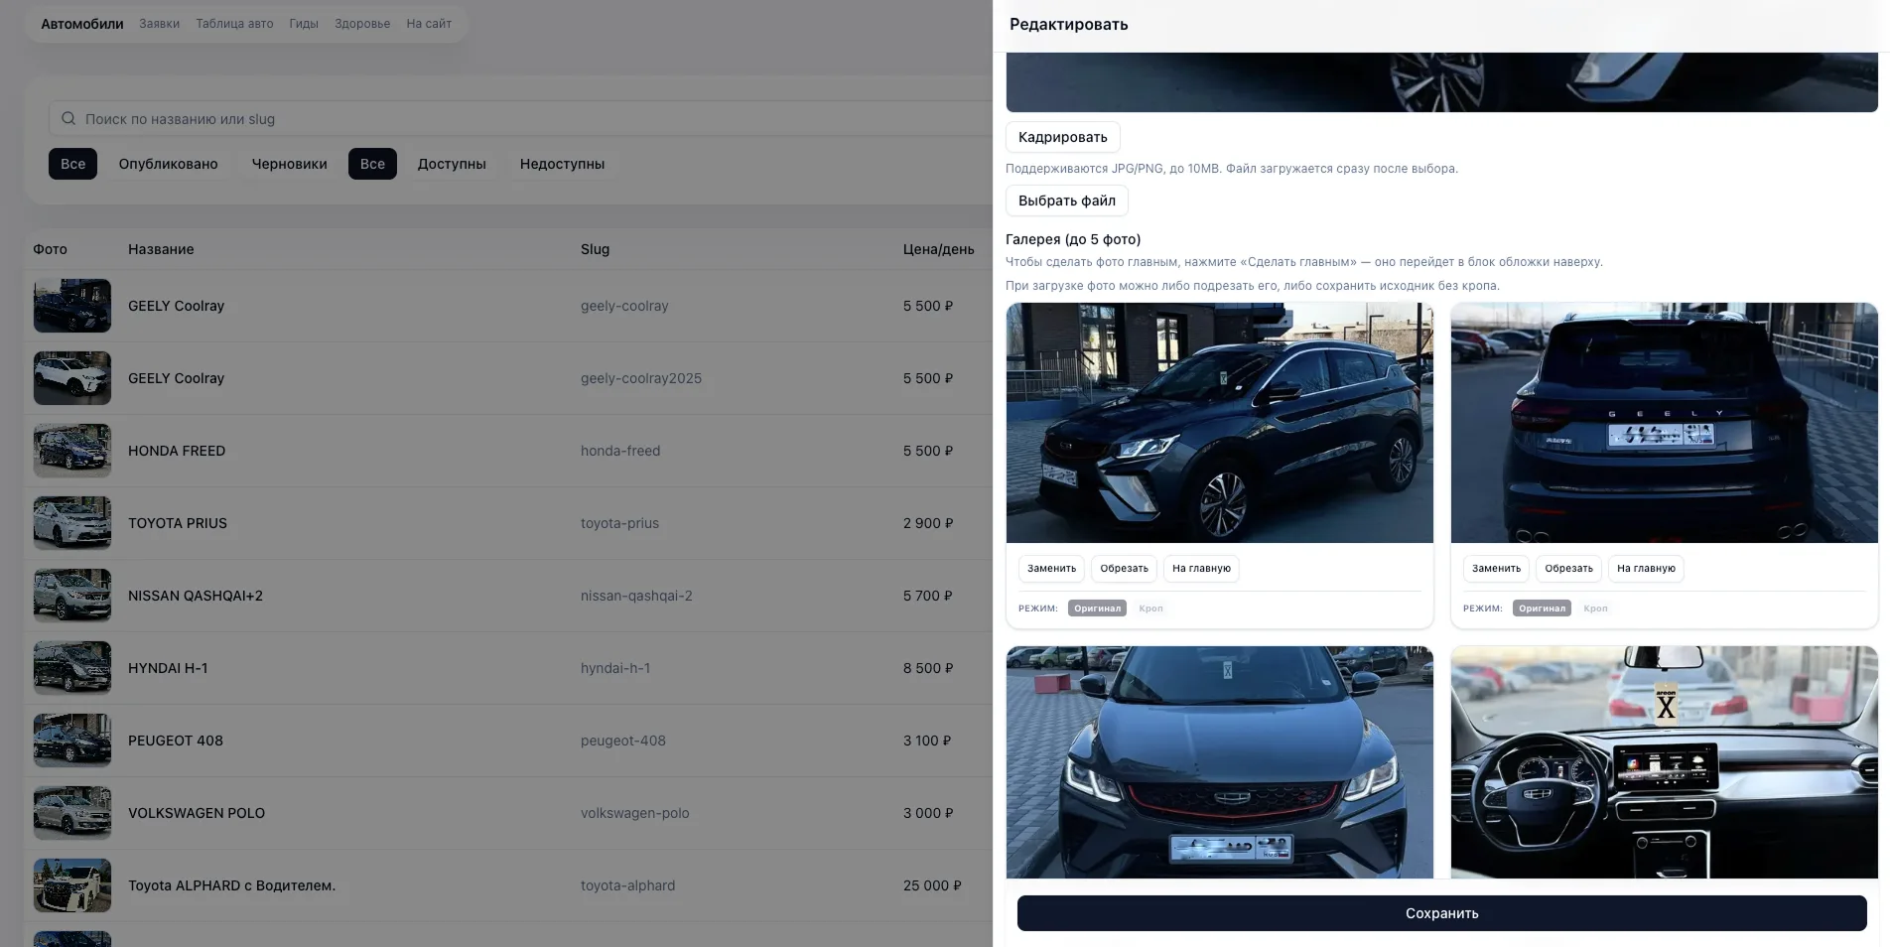Viewport: 1890px width, 947px height.
Task: Click thumbnail of geely-coolray2025 row
Action: click(72, 378)
